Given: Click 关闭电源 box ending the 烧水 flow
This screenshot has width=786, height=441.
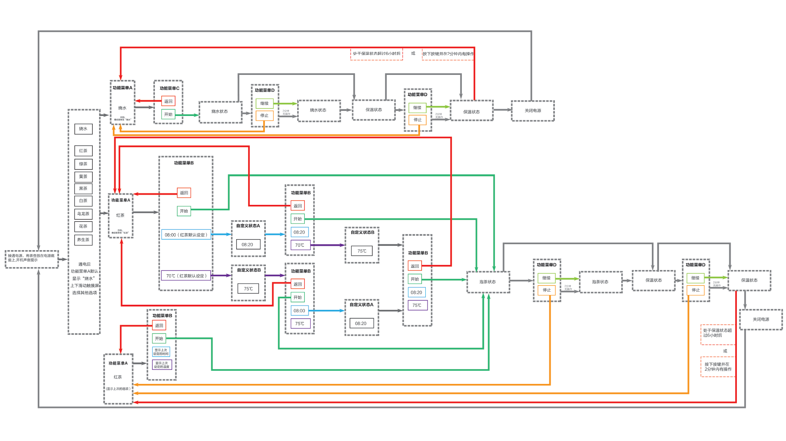Looking at the screenshot, I should point(532,111).
